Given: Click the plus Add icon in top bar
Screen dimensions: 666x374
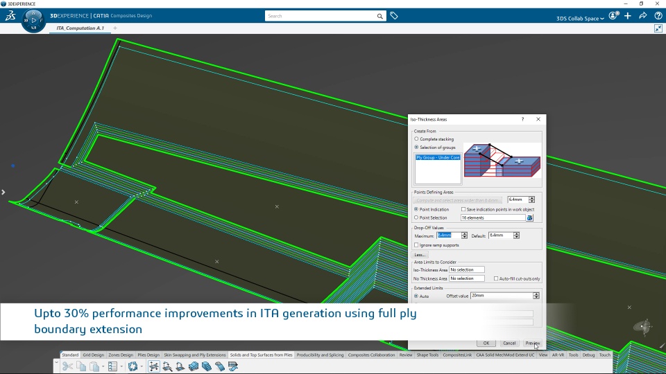Looking at the screenshot, I should (628, 16).
